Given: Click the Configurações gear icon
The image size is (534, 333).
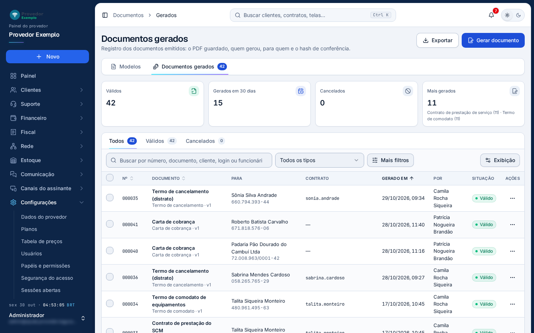Looking at the screenshot, I should click(x=13, y=202).
